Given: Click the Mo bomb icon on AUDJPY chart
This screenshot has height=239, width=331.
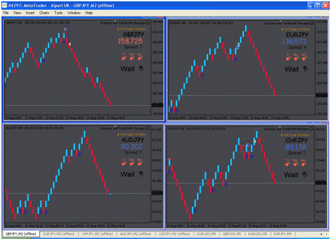Looking at the screenshot, I should pyautogui.click(x=139, y=163).
